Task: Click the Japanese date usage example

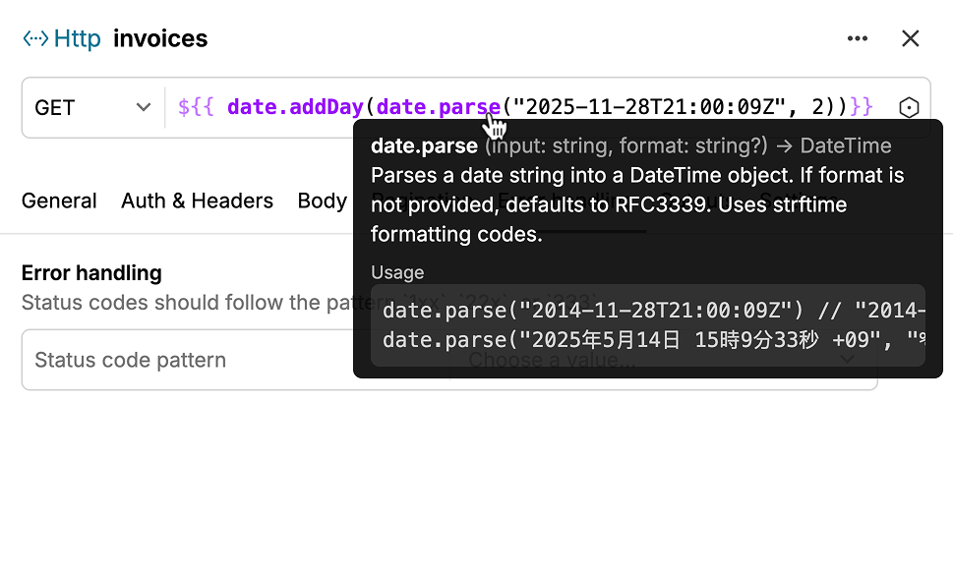Action: (x=649, y=340)
